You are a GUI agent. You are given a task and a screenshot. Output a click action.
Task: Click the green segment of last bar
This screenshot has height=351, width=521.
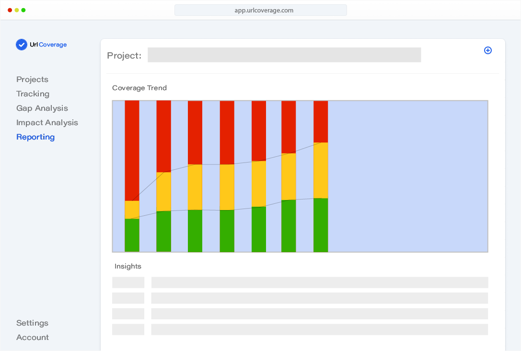(321, 224)
